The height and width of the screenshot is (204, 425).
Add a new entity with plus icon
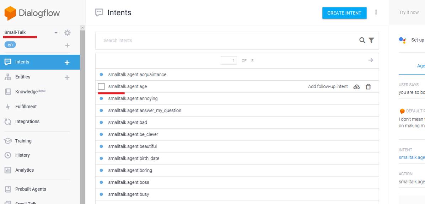click(x=67, y=77)
